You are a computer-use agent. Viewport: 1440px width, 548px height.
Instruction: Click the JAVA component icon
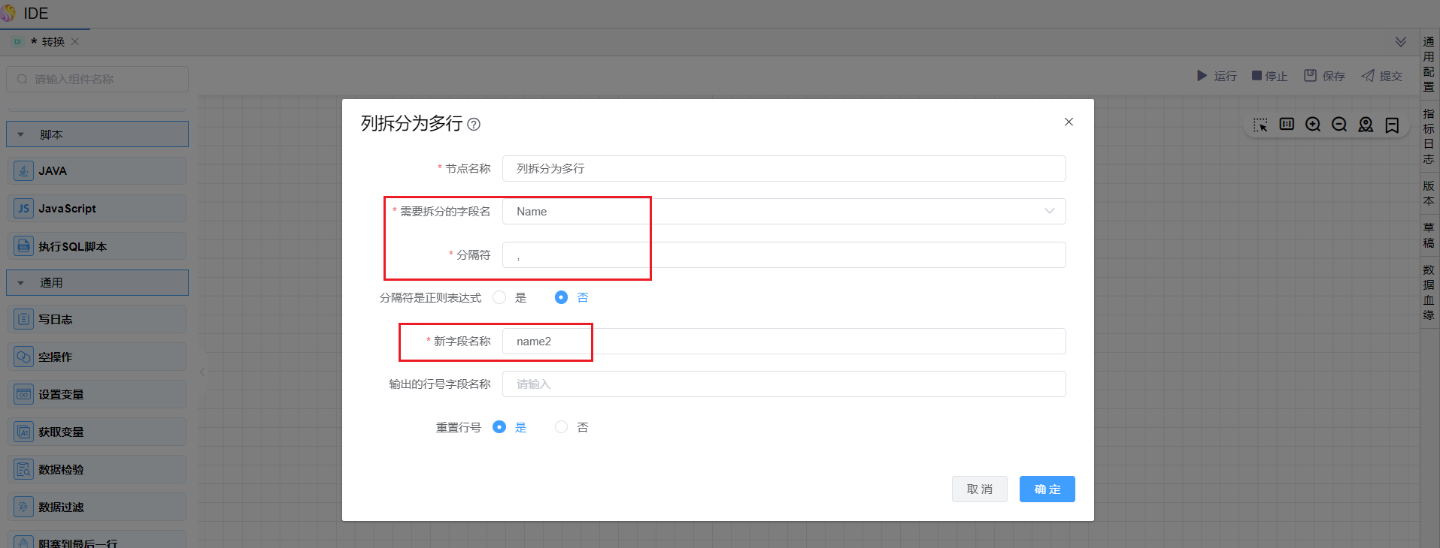(x=24, y=171)
